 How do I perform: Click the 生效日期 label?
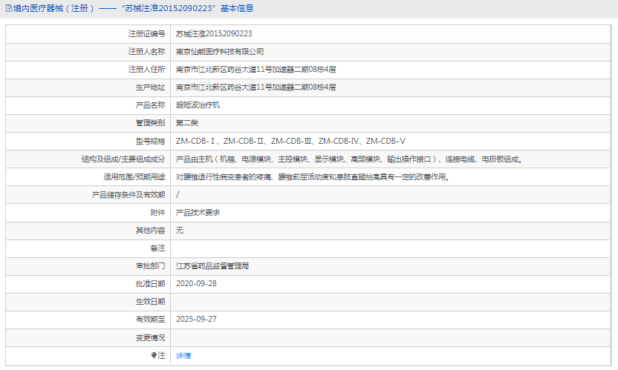(x=150, y=302)
